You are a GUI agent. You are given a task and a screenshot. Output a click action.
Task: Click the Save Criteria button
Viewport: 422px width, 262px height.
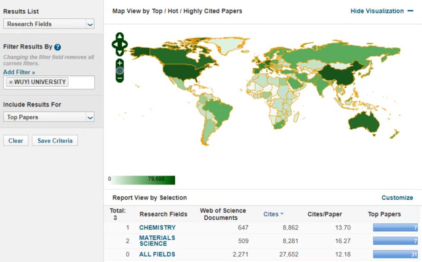pyautogui.click(x=55, y=141)
